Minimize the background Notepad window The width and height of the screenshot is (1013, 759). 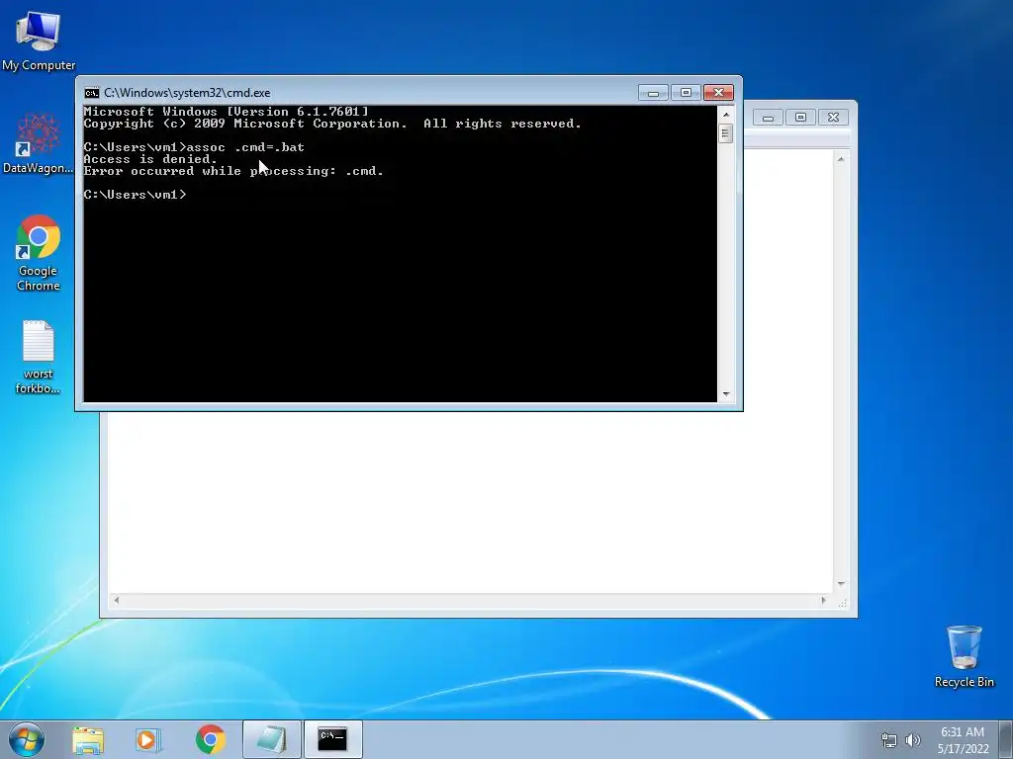768,118
